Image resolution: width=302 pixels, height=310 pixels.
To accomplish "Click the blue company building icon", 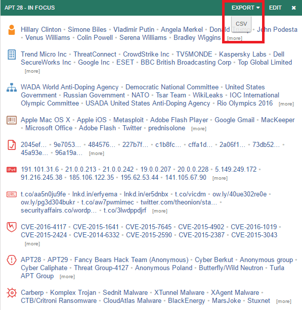I will coord(12,55).
